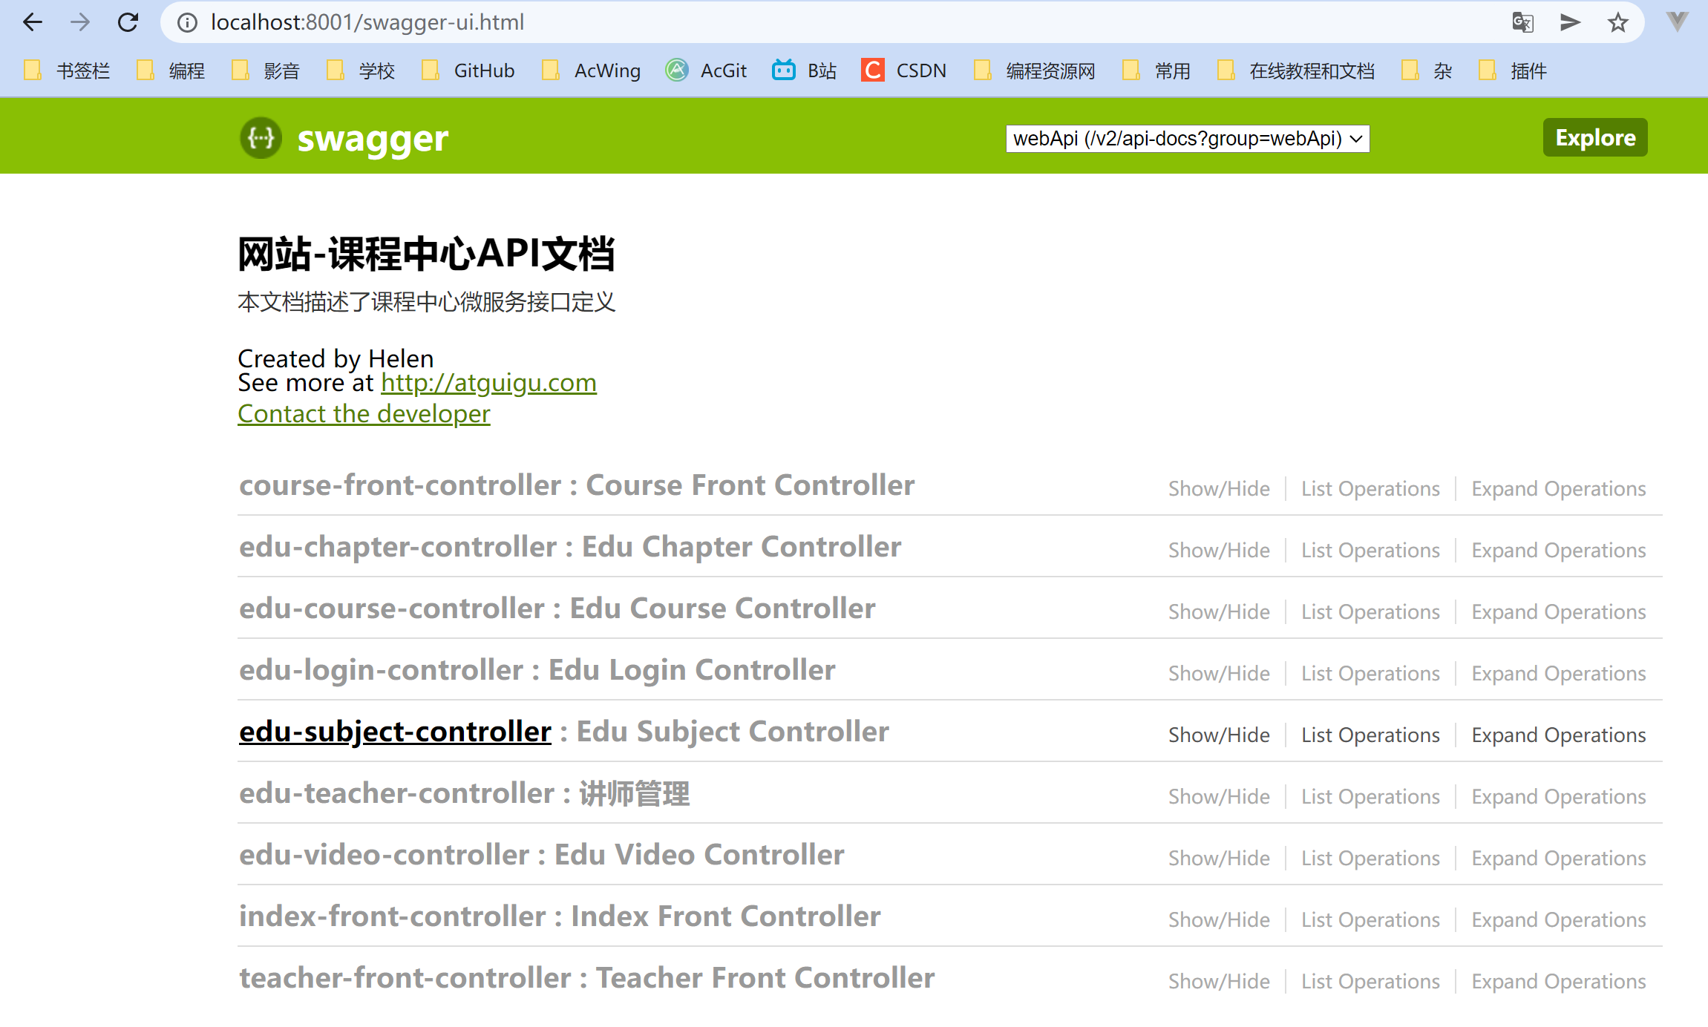Open the webApi api-docs group dropdown

point(1188,139)
